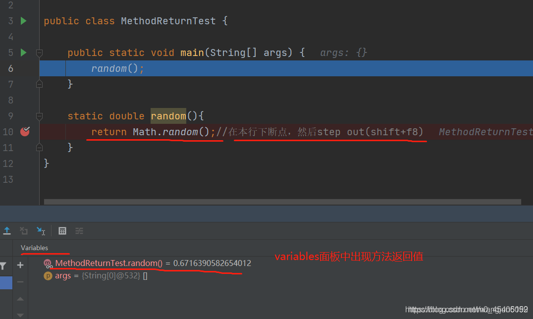This screenshot has height=319, width=533.
Task: Collapse the main method fold marker on line 5
Action: click(39, 53)
